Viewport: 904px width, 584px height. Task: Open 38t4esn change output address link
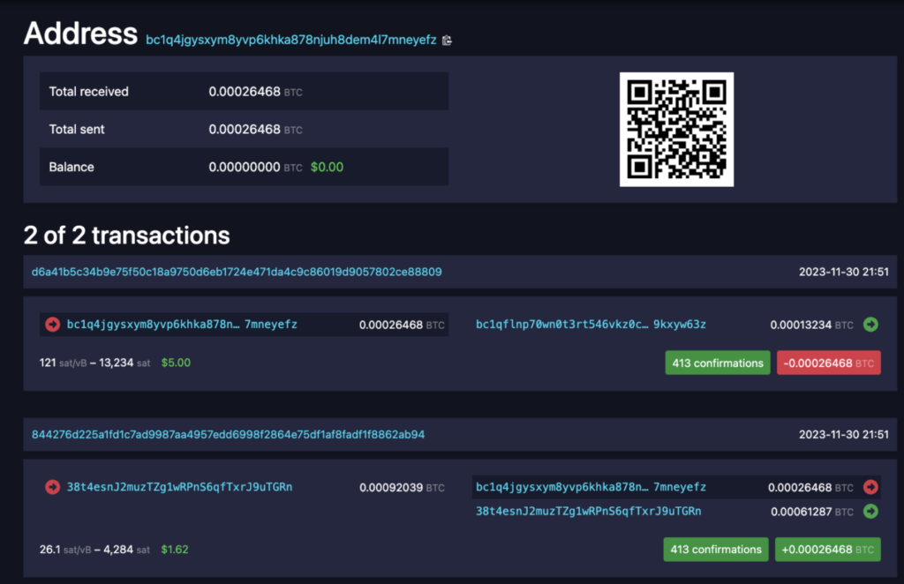pyautogui.click(x=588, y=511)
